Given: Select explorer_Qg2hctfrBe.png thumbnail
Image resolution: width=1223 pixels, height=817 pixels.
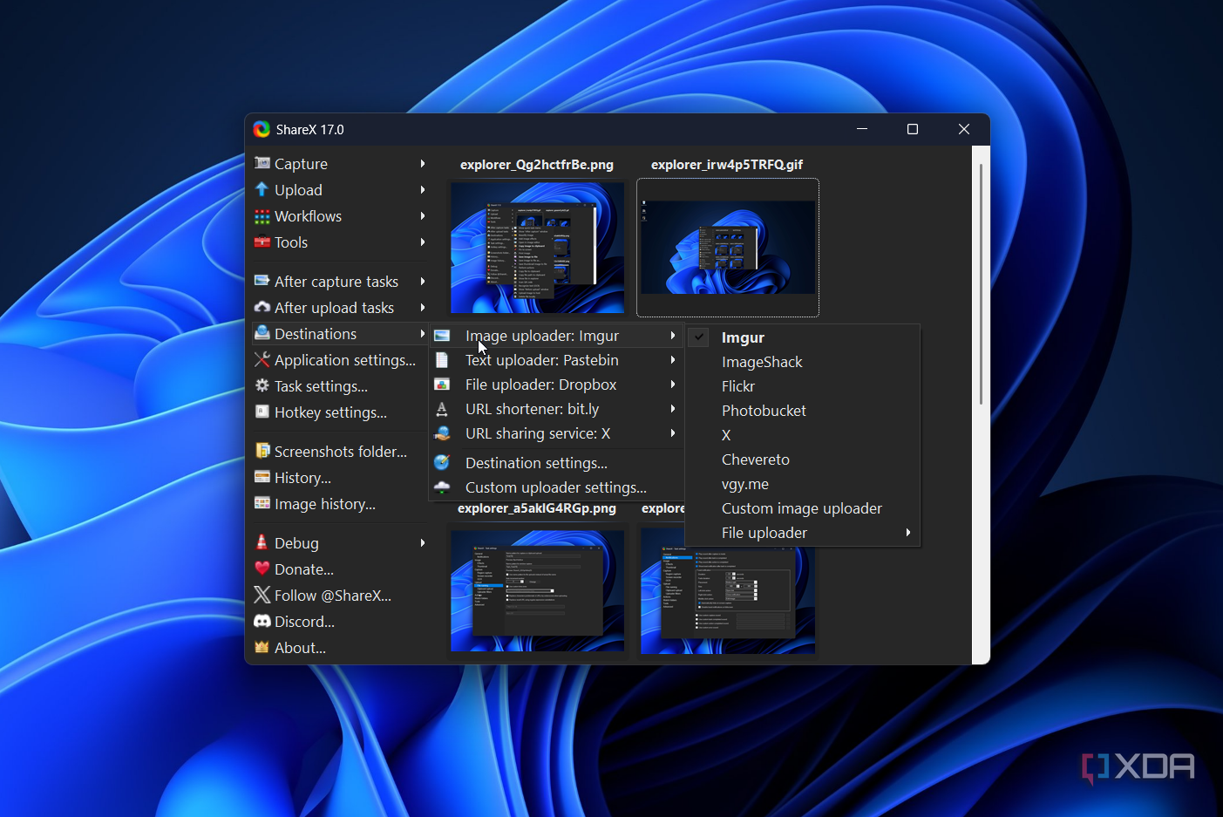Looking at the screenshot, I should coord(537,248).
